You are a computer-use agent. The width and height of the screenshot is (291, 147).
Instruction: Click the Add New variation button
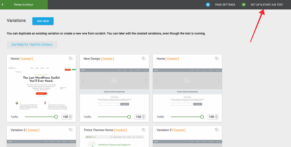(x=43, y=21)
